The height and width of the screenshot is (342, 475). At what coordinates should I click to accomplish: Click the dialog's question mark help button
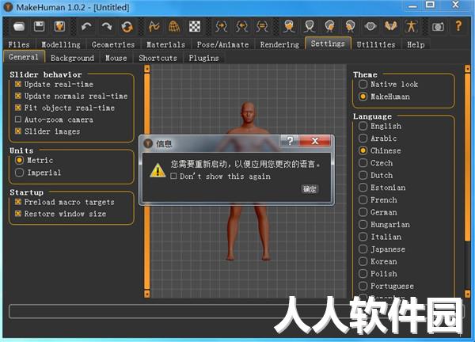coord(290,141)
